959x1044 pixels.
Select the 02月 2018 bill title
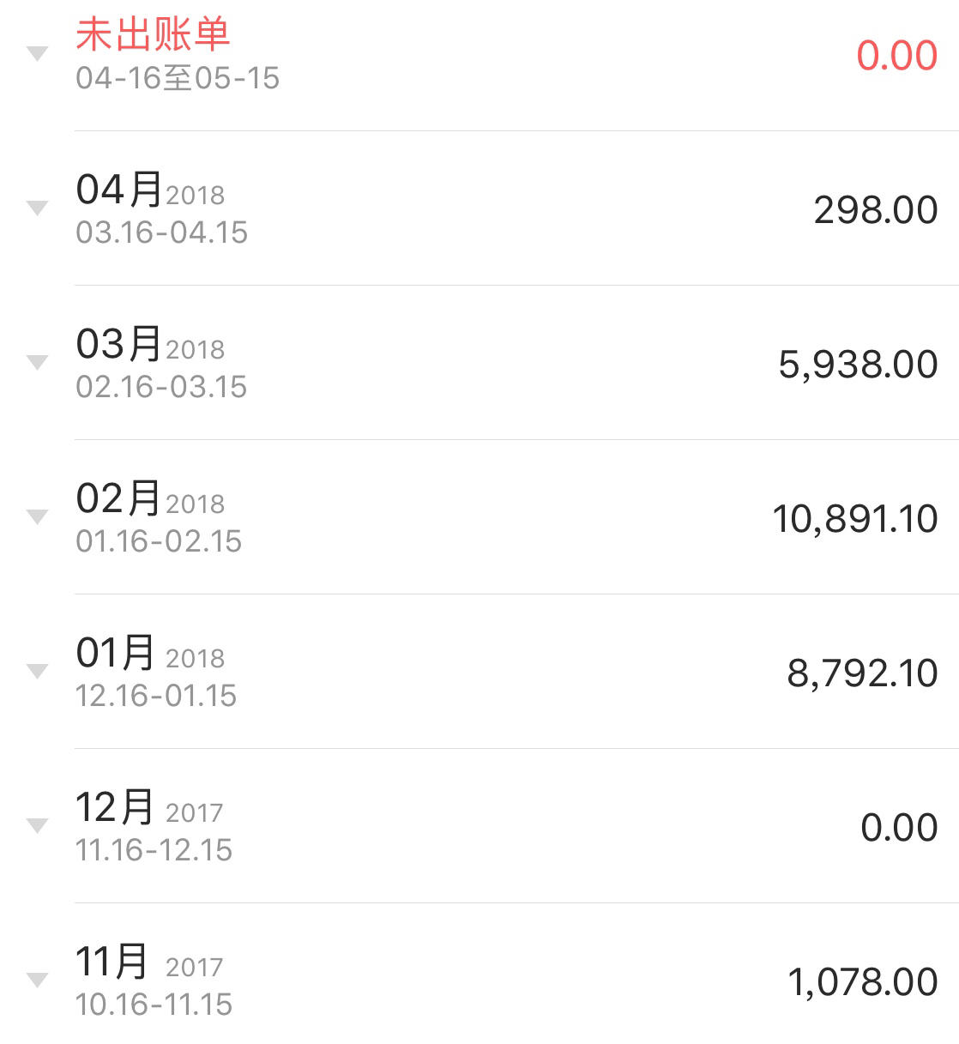pos(150,498)
